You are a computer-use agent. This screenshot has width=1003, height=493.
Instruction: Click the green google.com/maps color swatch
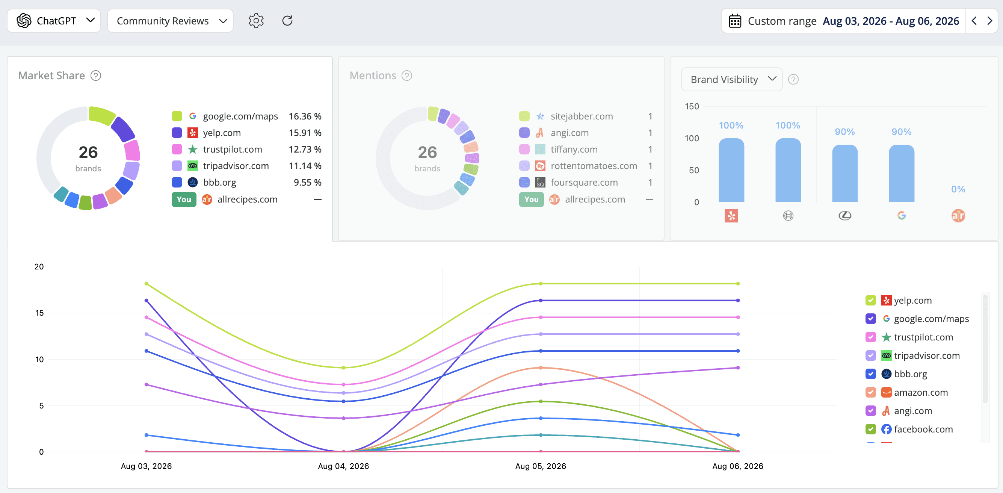coord(177,116)
